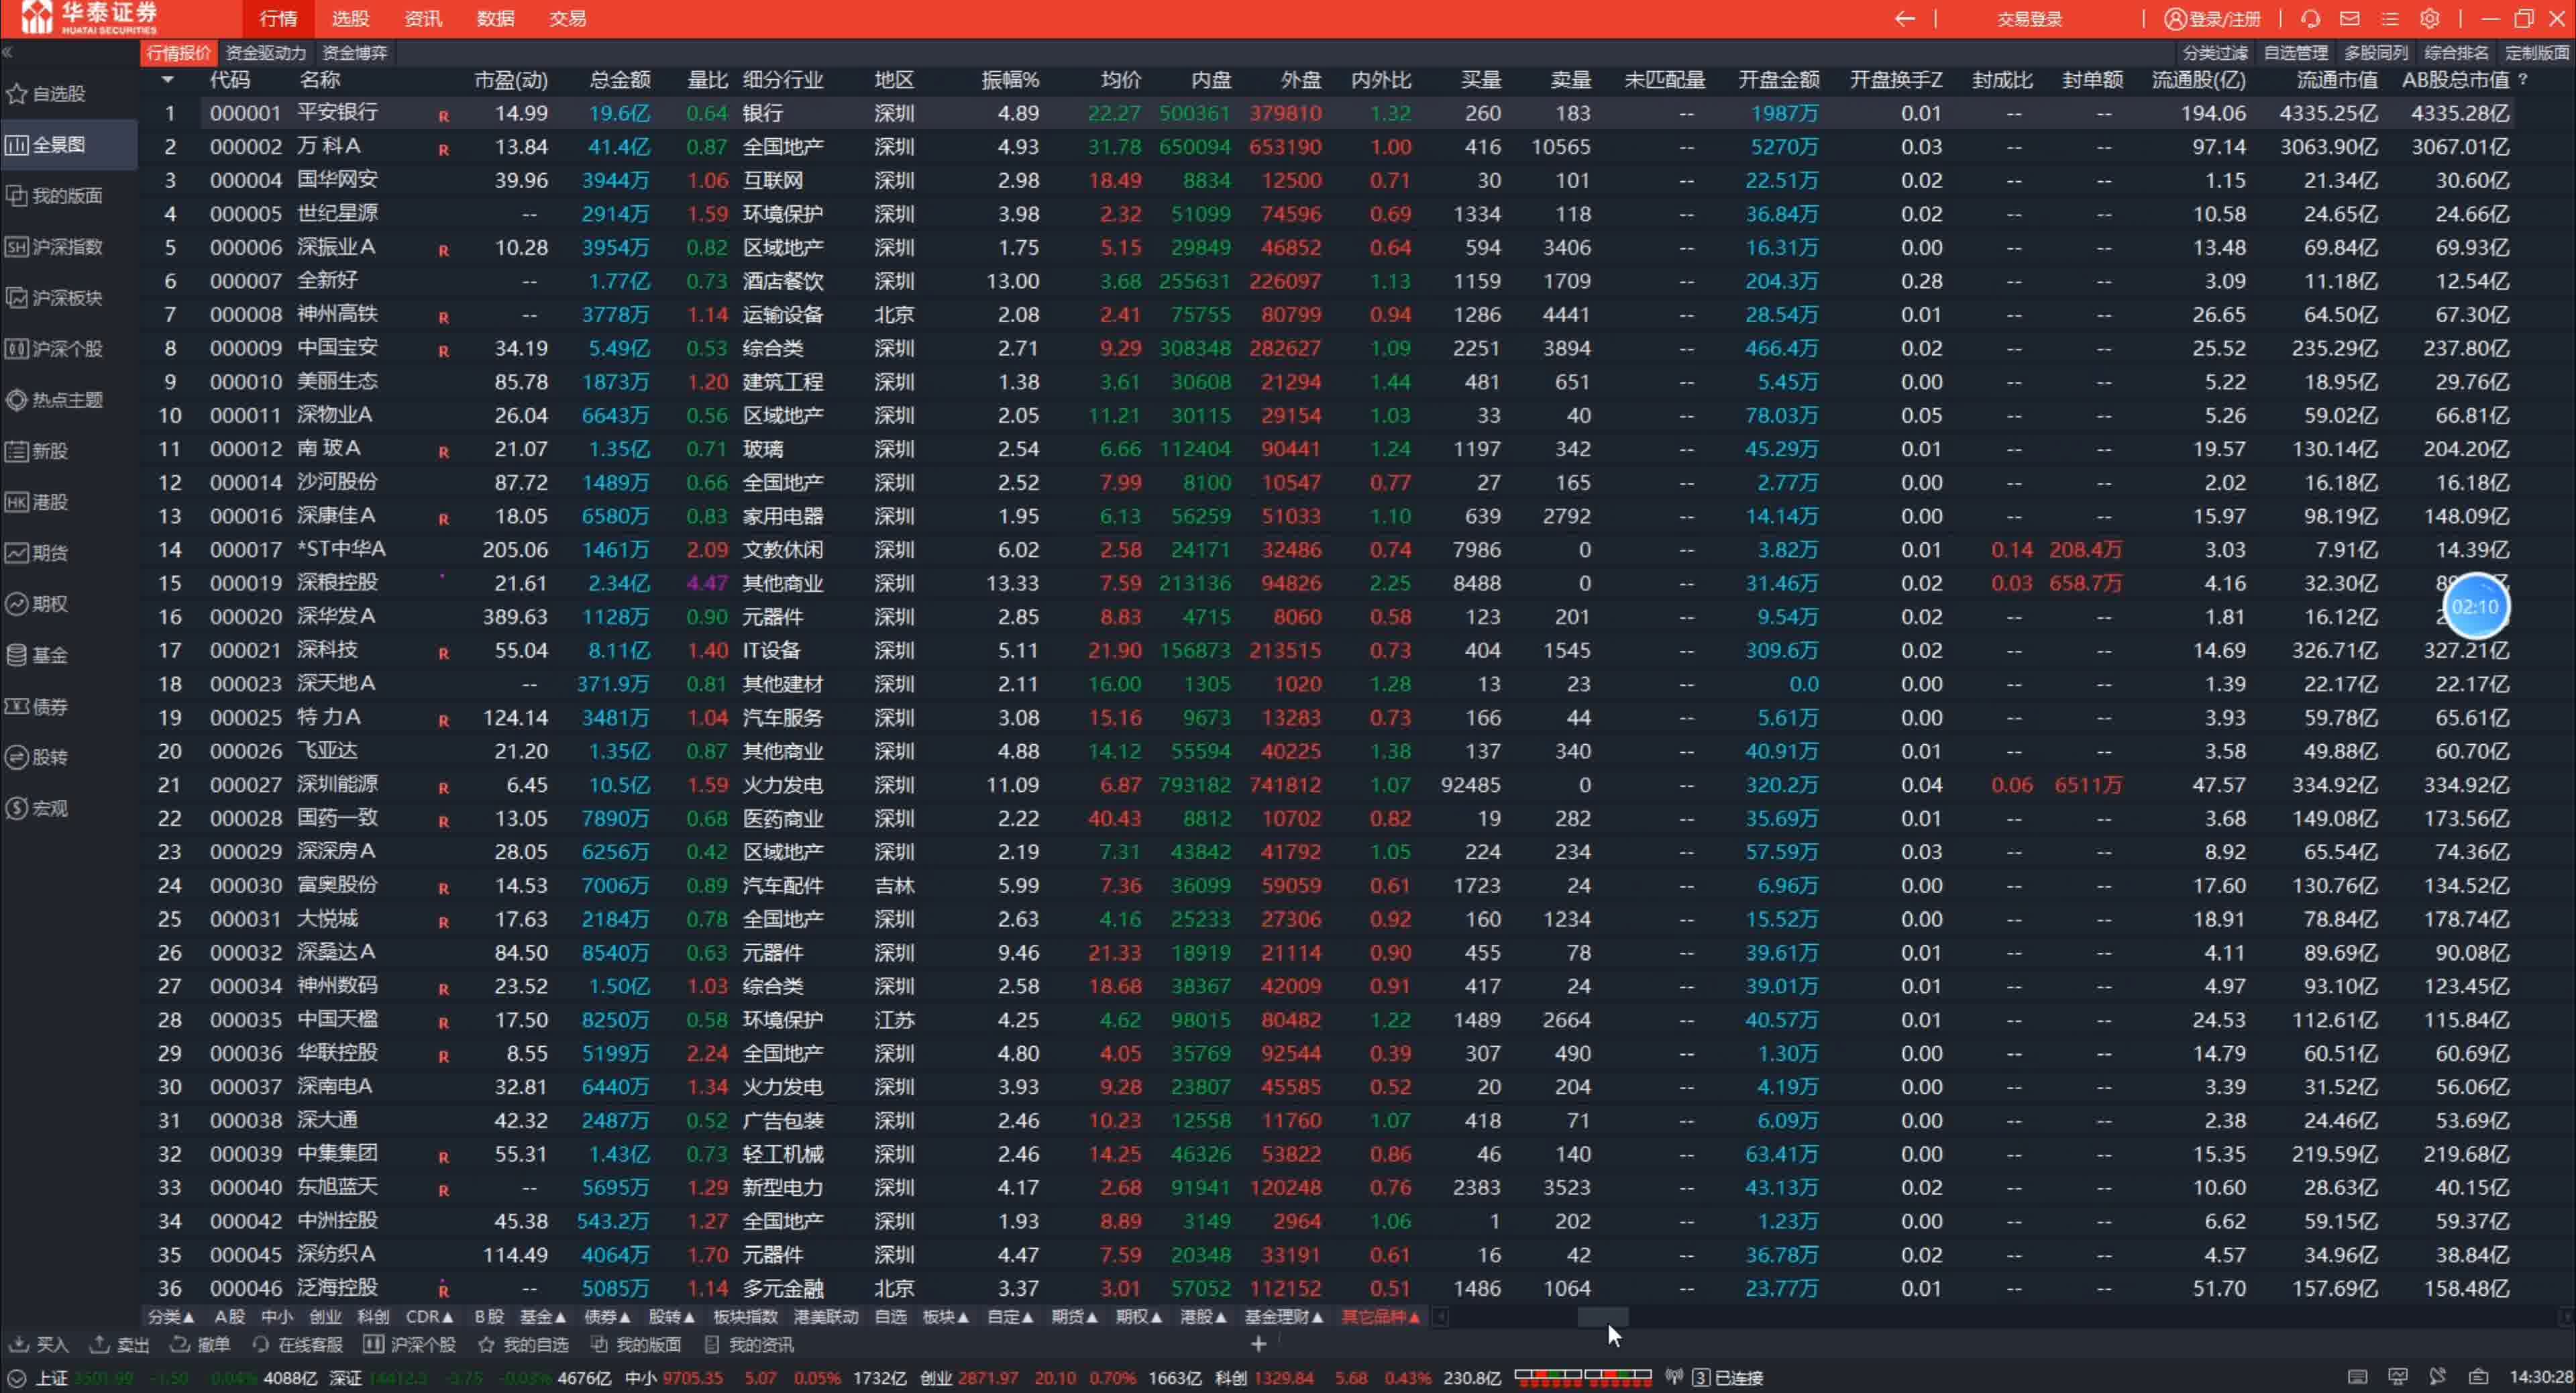Viewport: 2576px width, 1393px height.
Task: Open settings gear in title bar
Action: click(2430, 19)
